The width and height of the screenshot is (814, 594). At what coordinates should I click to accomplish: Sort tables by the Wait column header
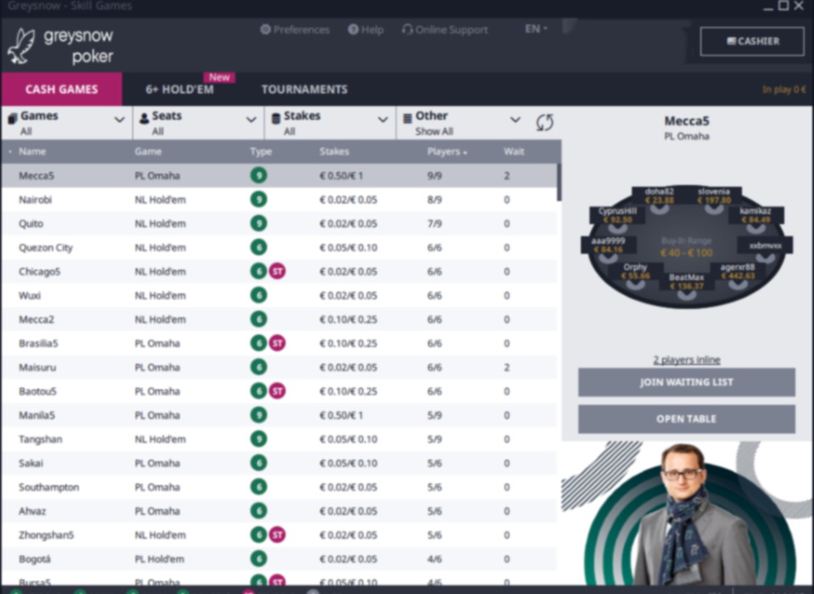514,152
